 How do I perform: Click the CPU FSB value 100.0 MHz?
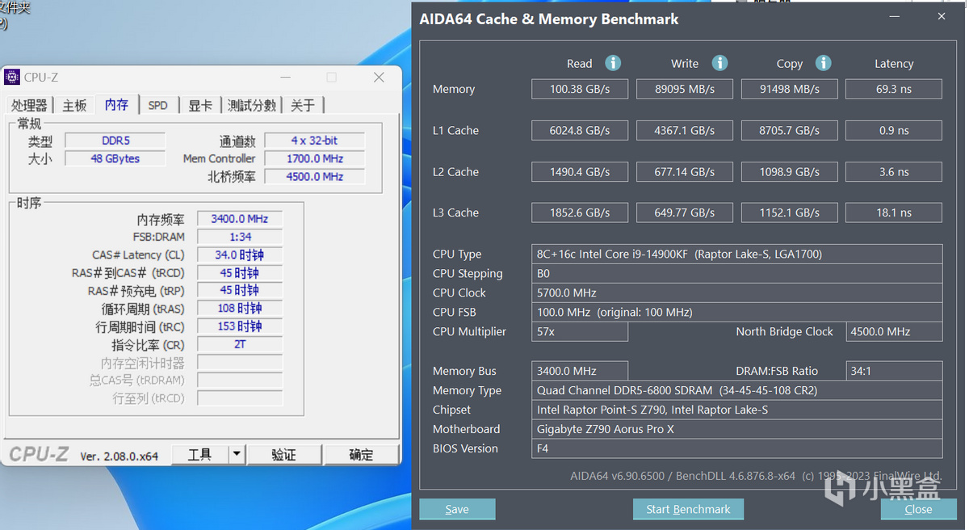[736, 312]
